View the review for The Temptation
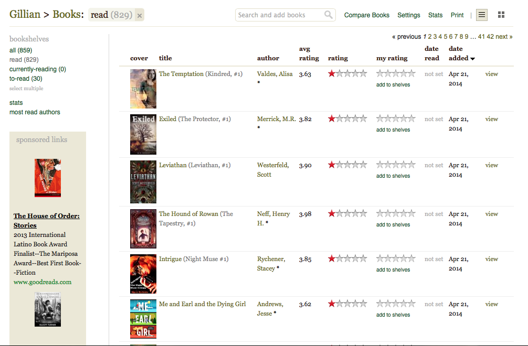 coord(492,74)
